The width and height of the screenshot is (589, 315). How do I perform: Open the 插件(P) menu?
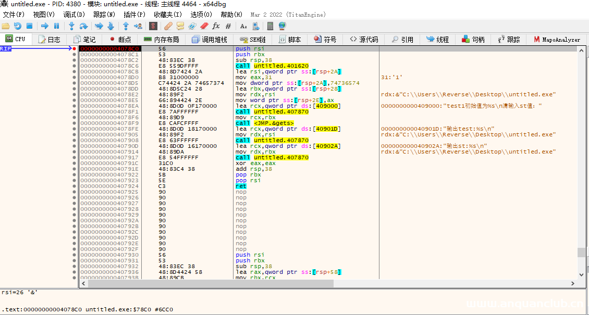134,15
